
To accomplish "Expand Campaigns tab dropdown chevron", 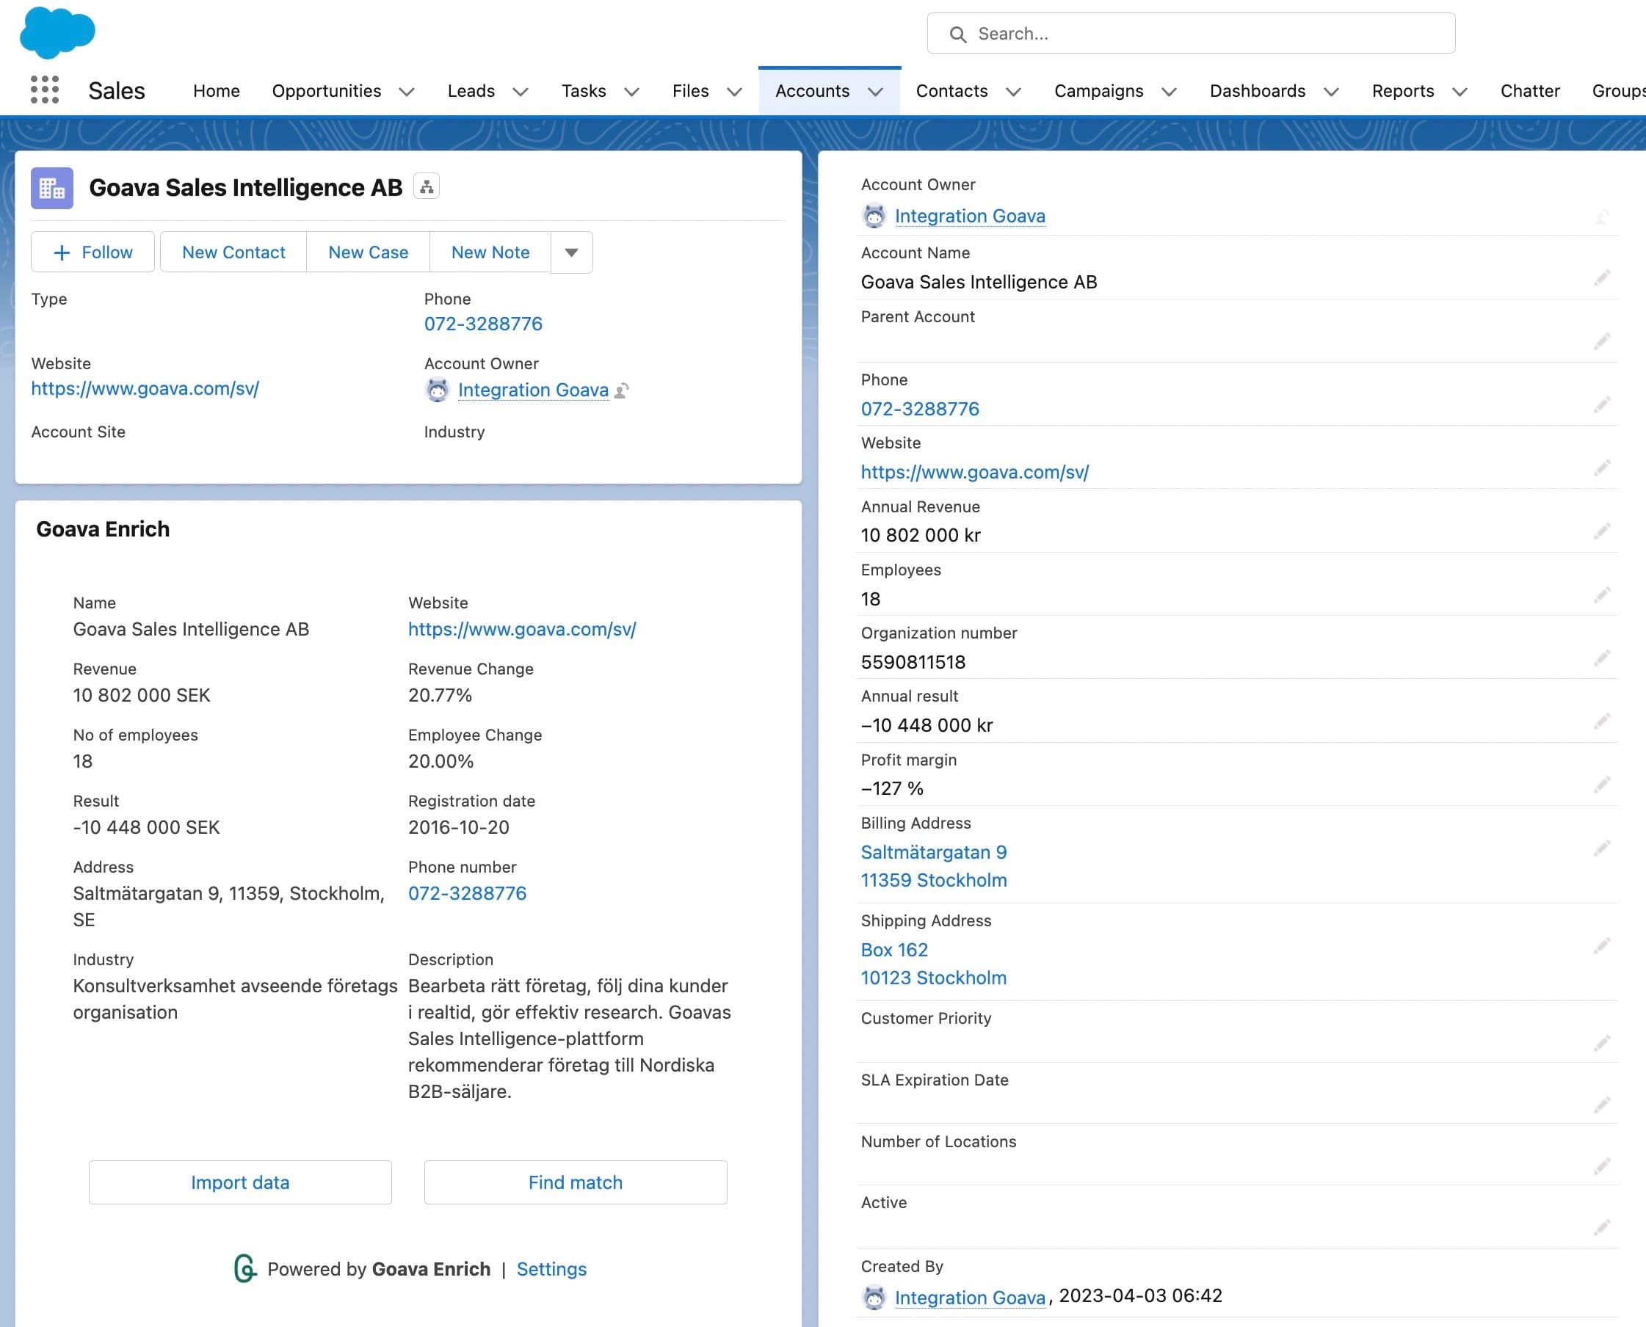I will [x=1170, y=92].
